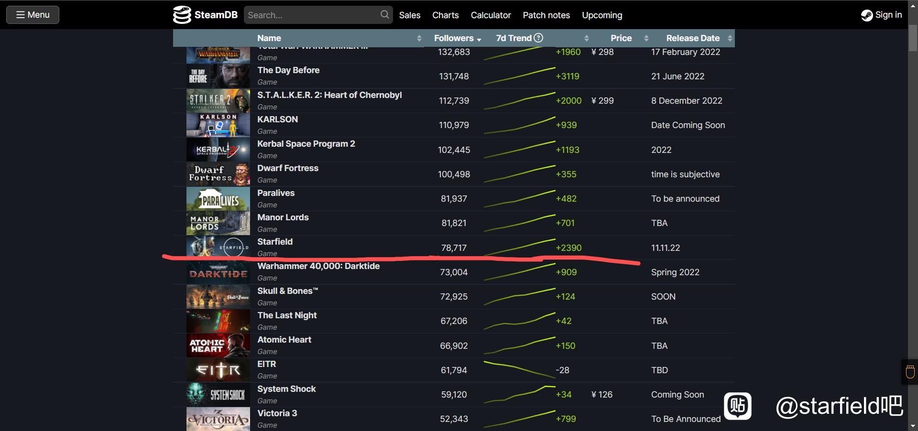Click the Name column sort arrows
The height and width of the screenshot is (431, 918).
click(419, 38)
